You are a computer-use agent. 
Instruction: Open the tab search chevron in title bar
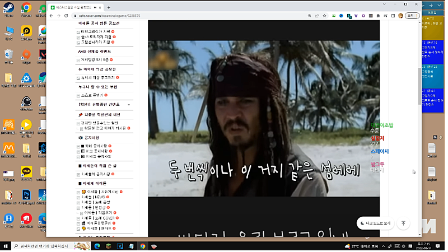click(384, 4)
